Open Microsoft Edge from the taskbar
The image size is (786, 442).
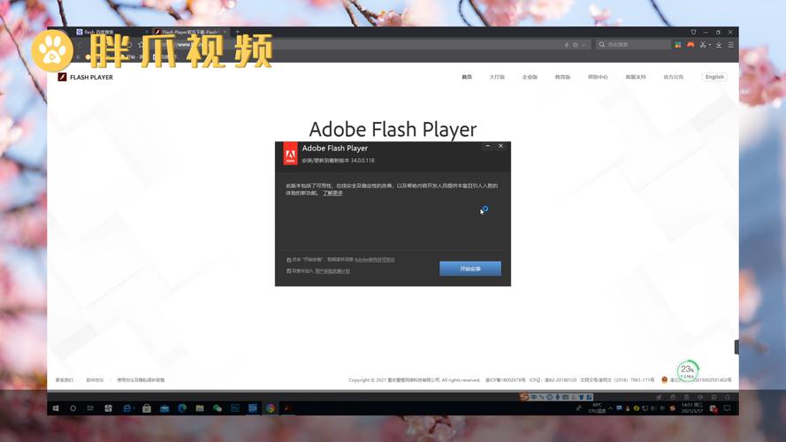[182, 408]
